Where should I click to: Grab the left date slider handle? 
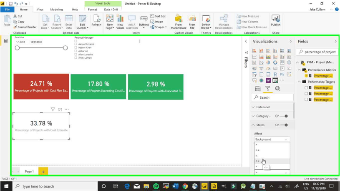click(18, 48)
